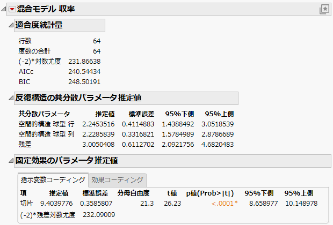This screenshot has height=225, width=333.
Task: Collapse the 適合度統計量 section
Action: pyautogui.click(x=11, y=25)
